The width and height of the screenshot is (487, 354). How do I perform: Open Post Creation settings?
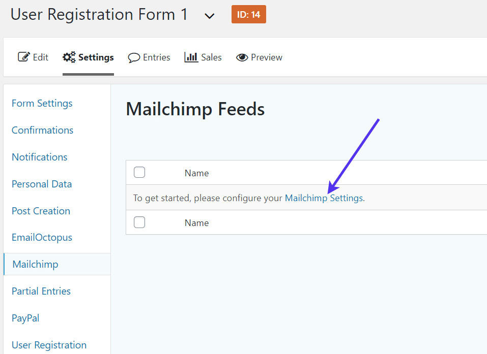coord(41,211)
